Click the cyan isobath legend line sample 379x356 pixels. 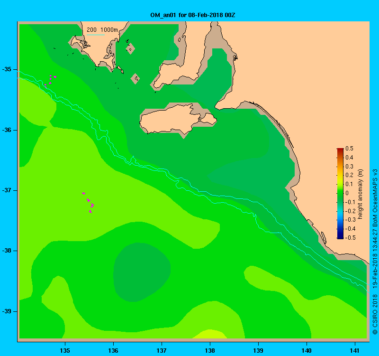pos(96,35)
